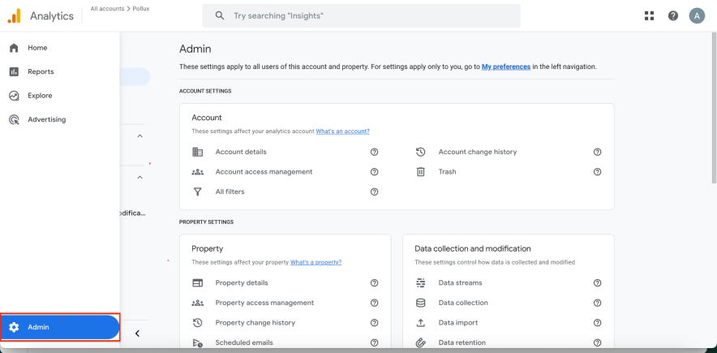717x353 pixels.
Task: Open help for Account access management
Action: coord(374,172)
